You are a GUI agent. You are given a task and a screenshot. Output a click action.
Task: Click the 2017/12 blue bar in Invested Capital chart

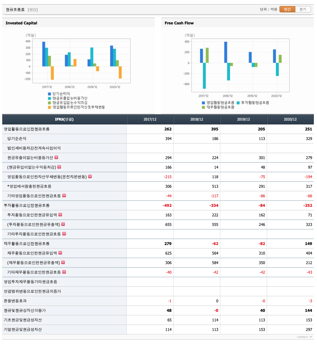[44, 54]
